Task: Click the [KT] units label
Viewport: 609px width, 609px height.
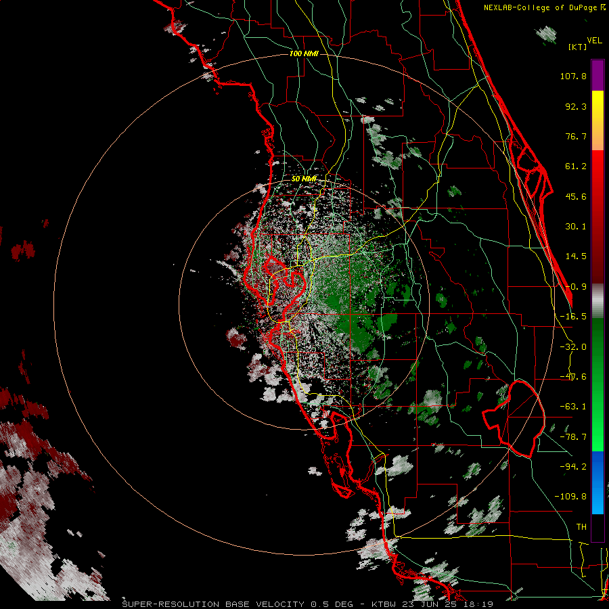Action: coord(577,47)
